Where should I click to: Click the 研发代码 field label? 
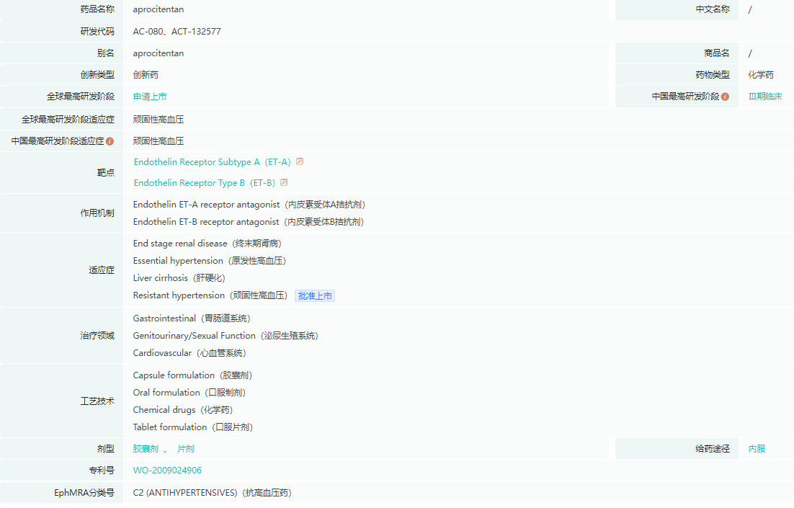[97, 32]
